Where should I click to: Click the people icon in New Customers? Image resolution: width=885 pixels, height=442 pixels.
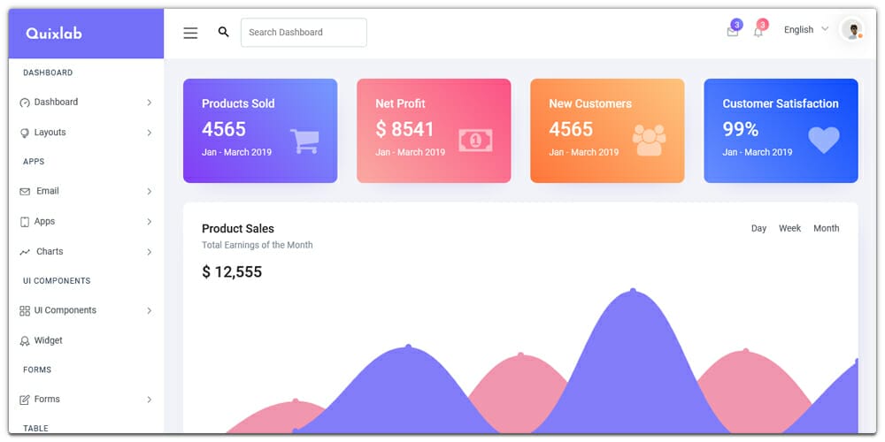649,140
